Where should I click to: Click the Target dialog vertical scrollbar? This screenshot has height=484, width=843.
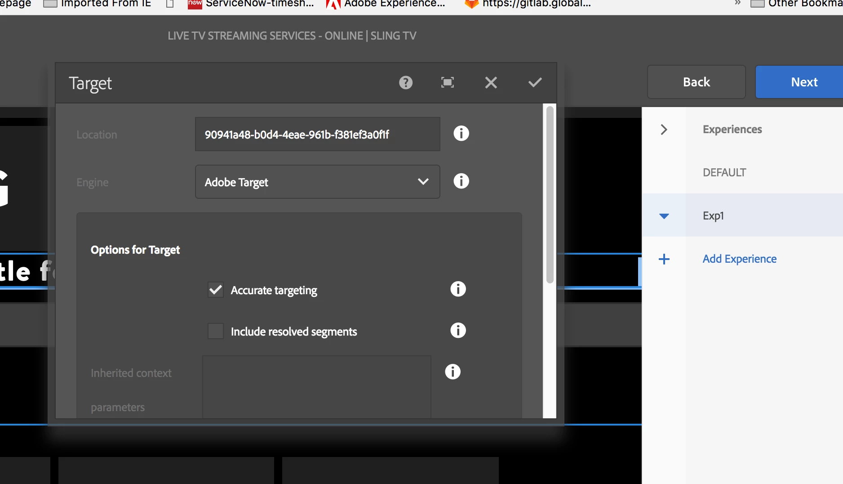(x=550, y=195)
